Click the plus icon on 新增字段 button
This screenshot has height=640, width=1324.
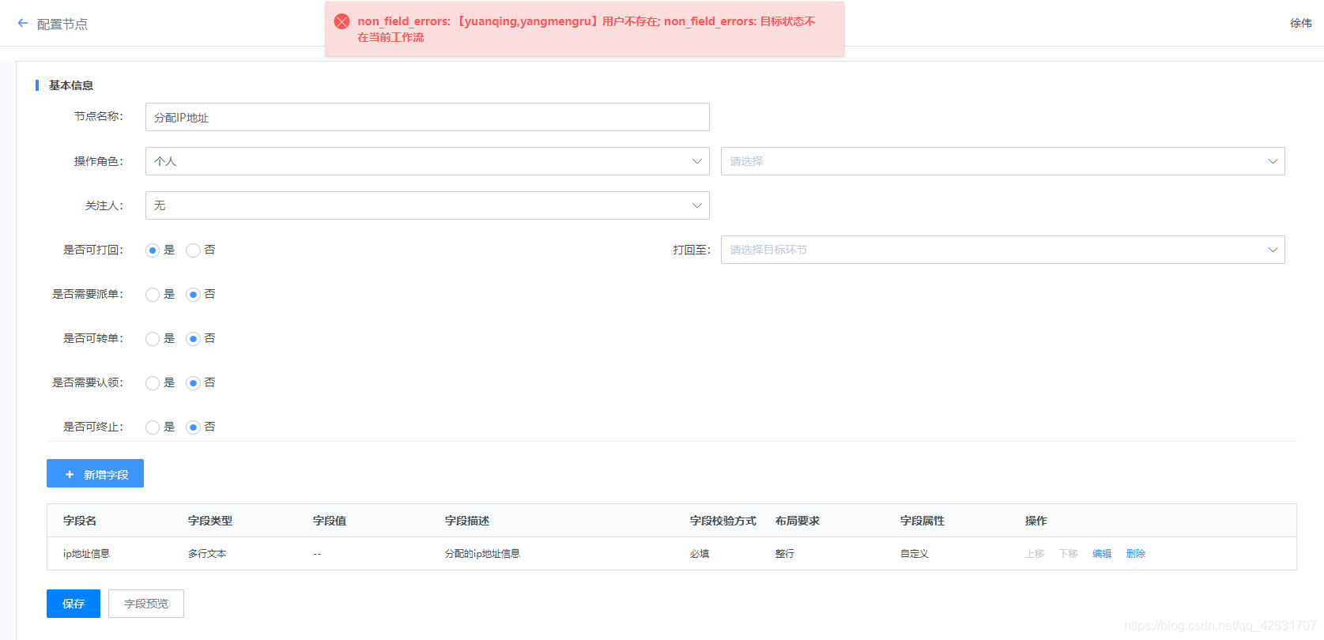click(70, 474)
